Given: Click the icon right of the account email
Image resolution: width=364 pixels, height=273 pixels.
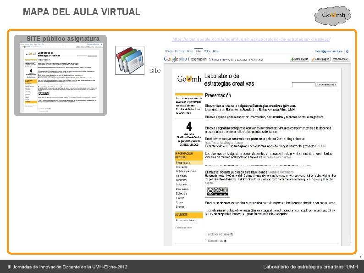Looking at the screenshot, I should click(x=347, y=51).
